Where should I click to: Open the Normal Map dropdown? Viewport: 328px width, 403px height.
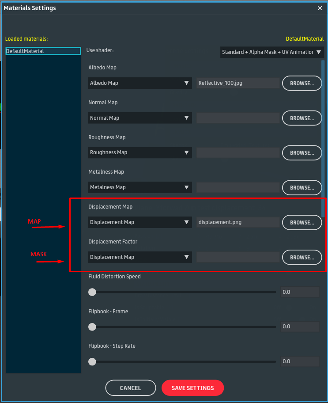click(139, 118)
